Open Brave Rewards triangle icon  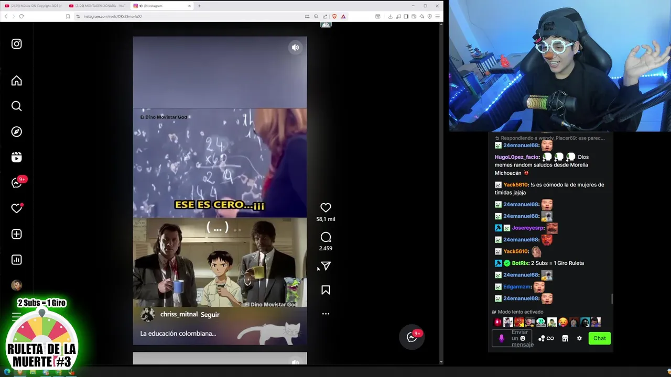[x=343, y=16]
